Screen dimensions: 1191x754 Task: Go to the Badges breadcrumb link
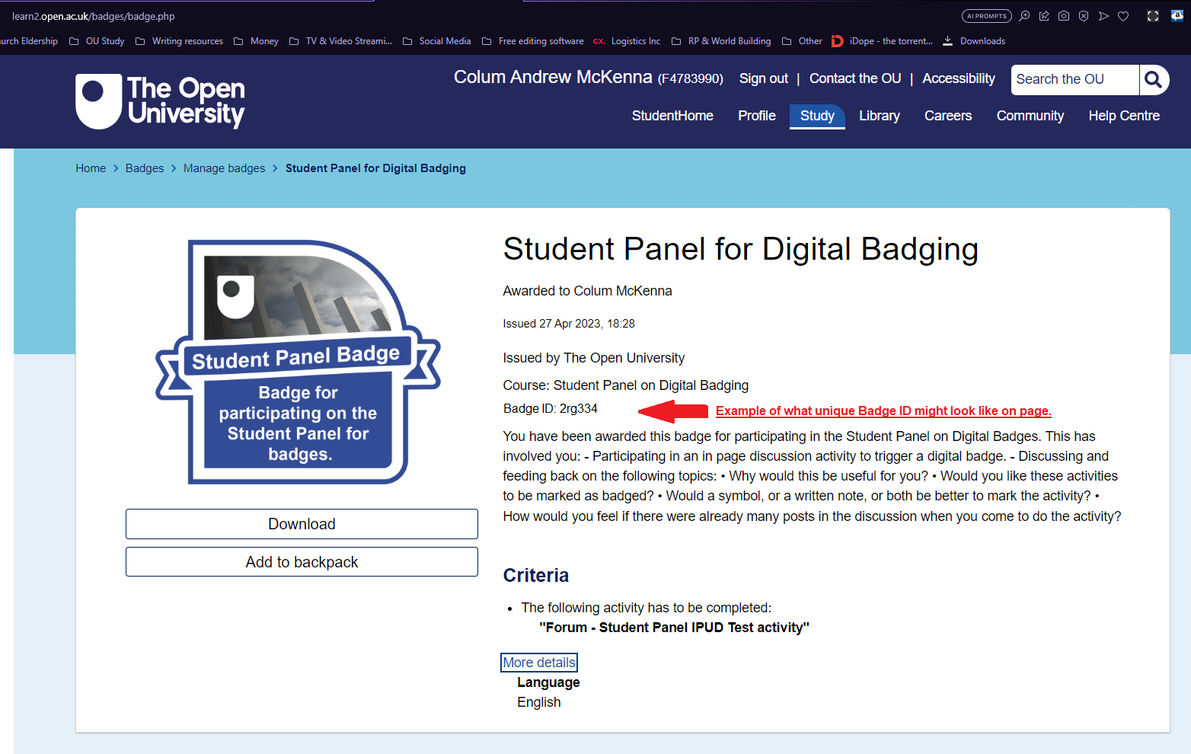pos(145,168)
